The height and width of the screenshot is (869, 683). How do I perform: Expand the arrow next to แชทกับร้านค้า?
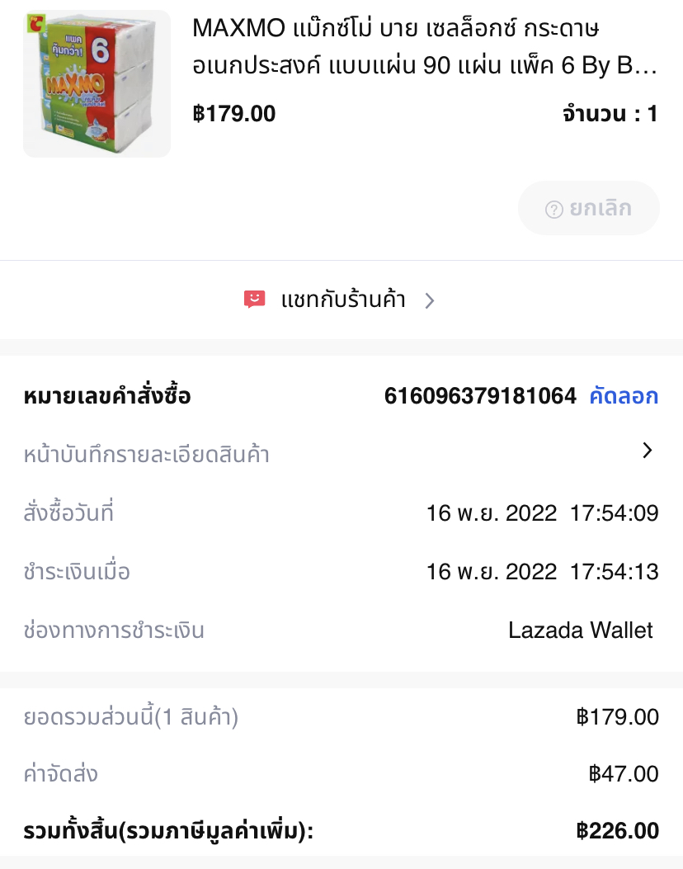(x=429, y=301)
